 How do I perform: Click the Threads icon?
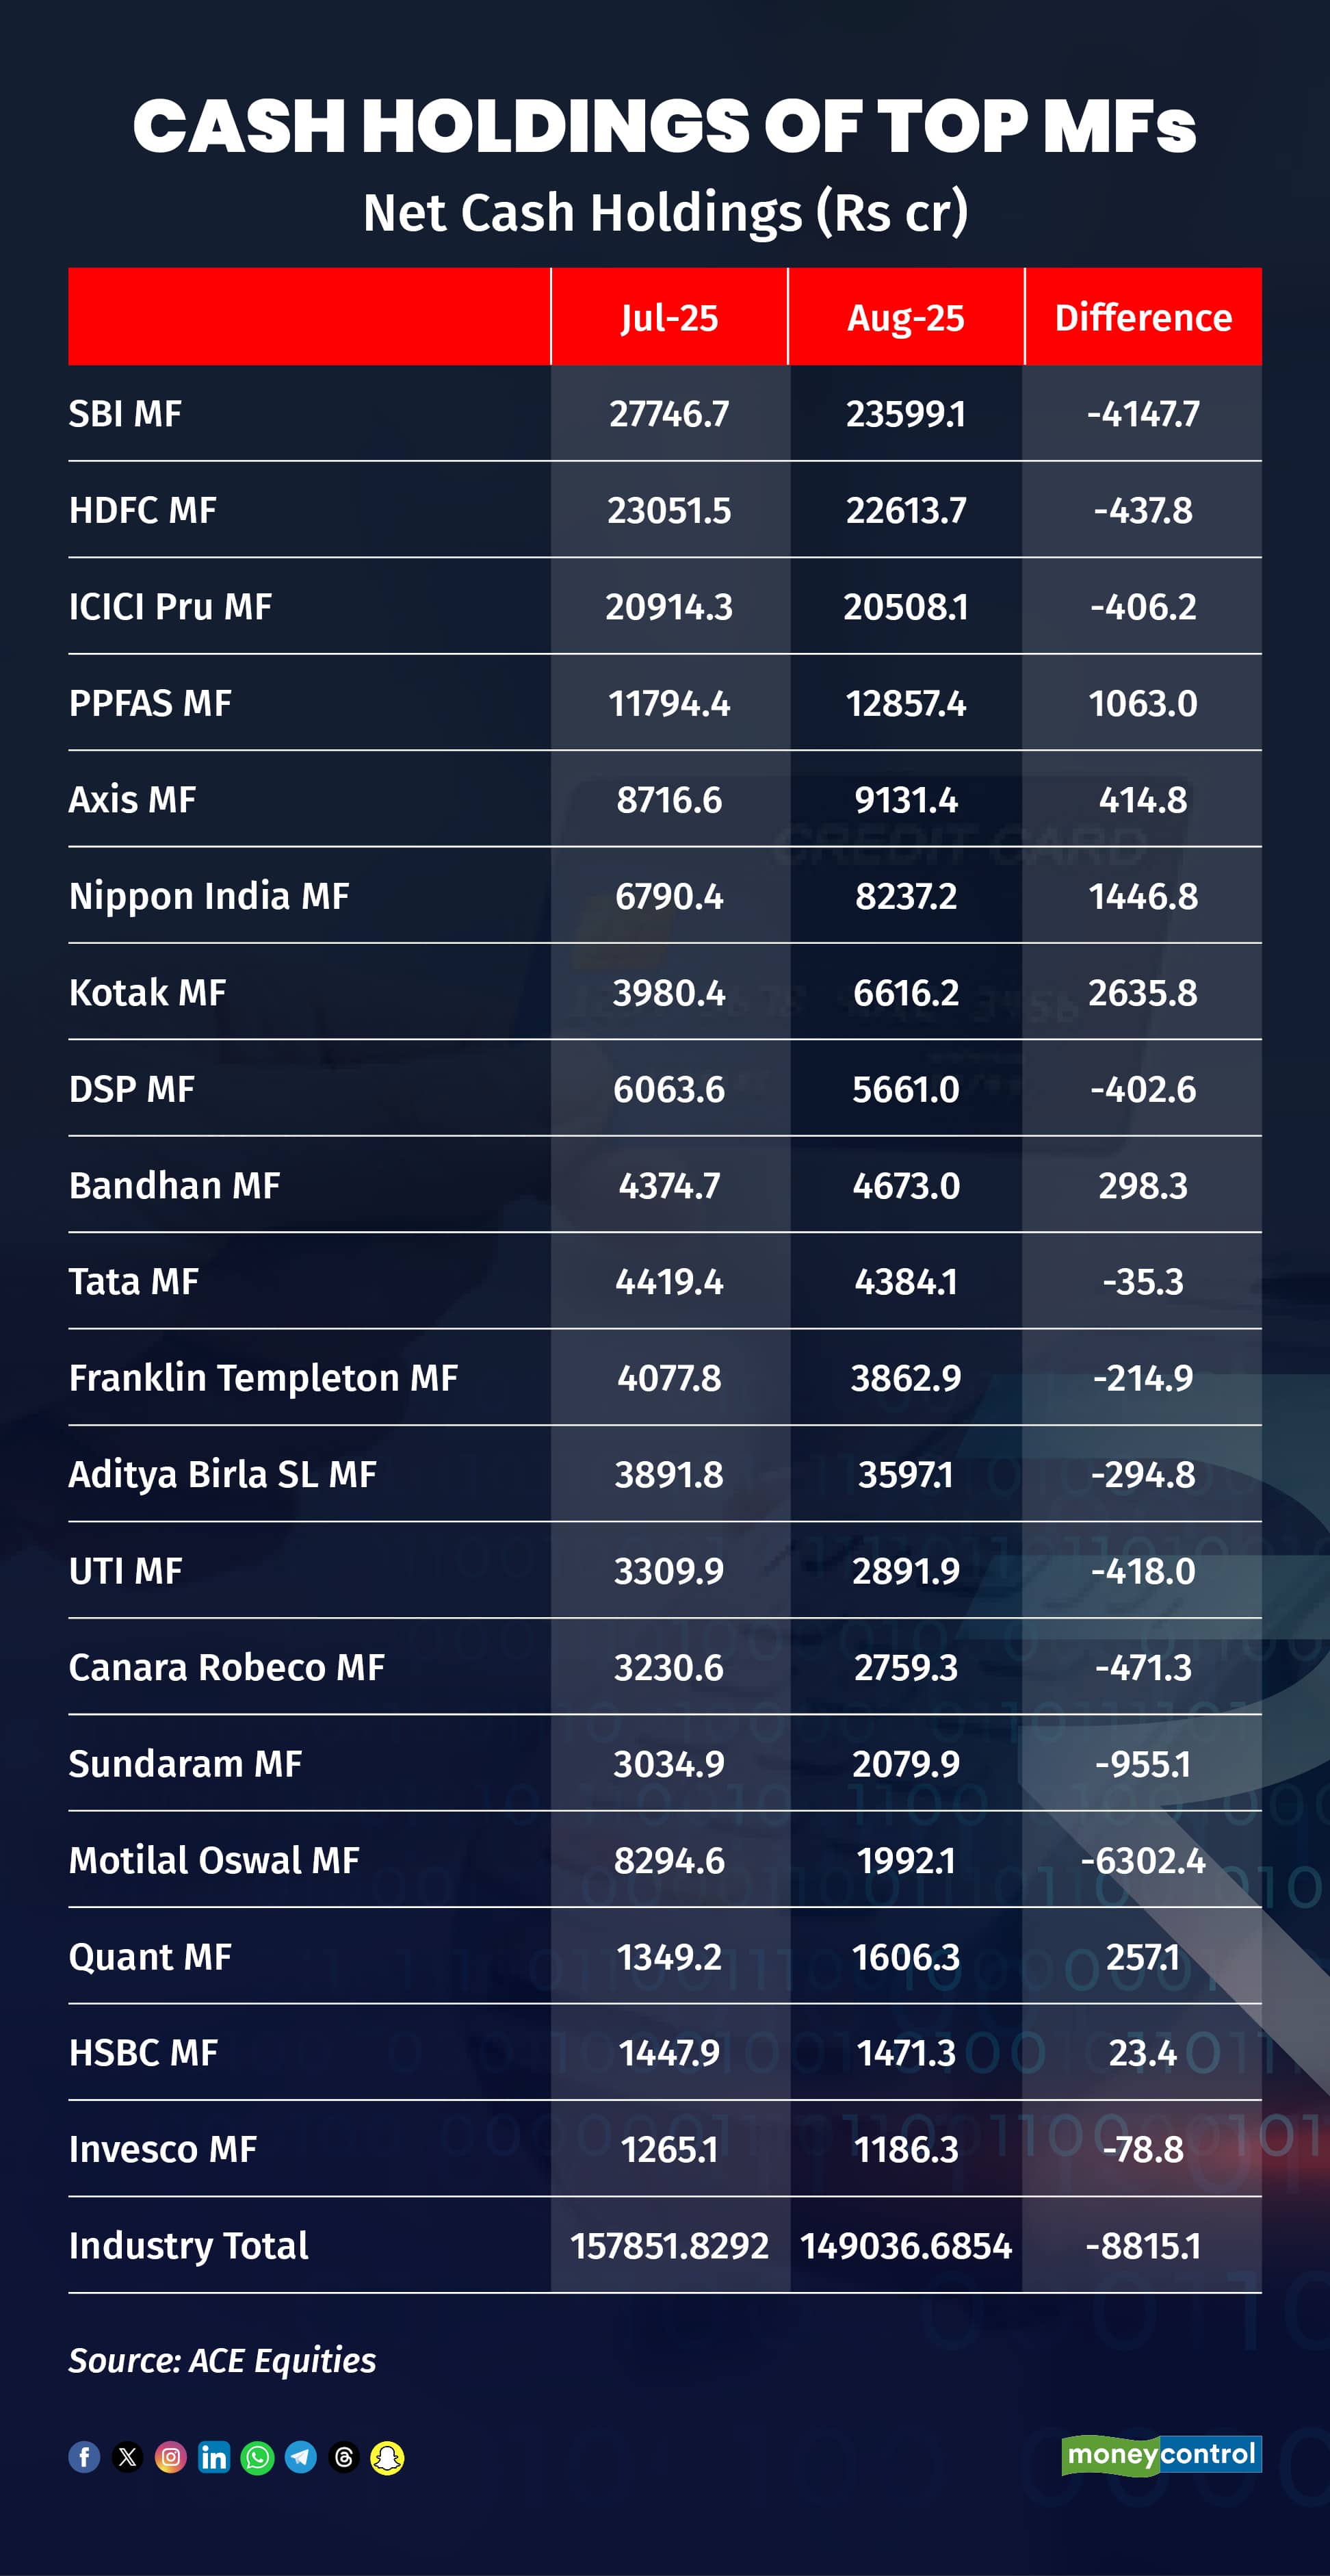(x=344, y=2457)
